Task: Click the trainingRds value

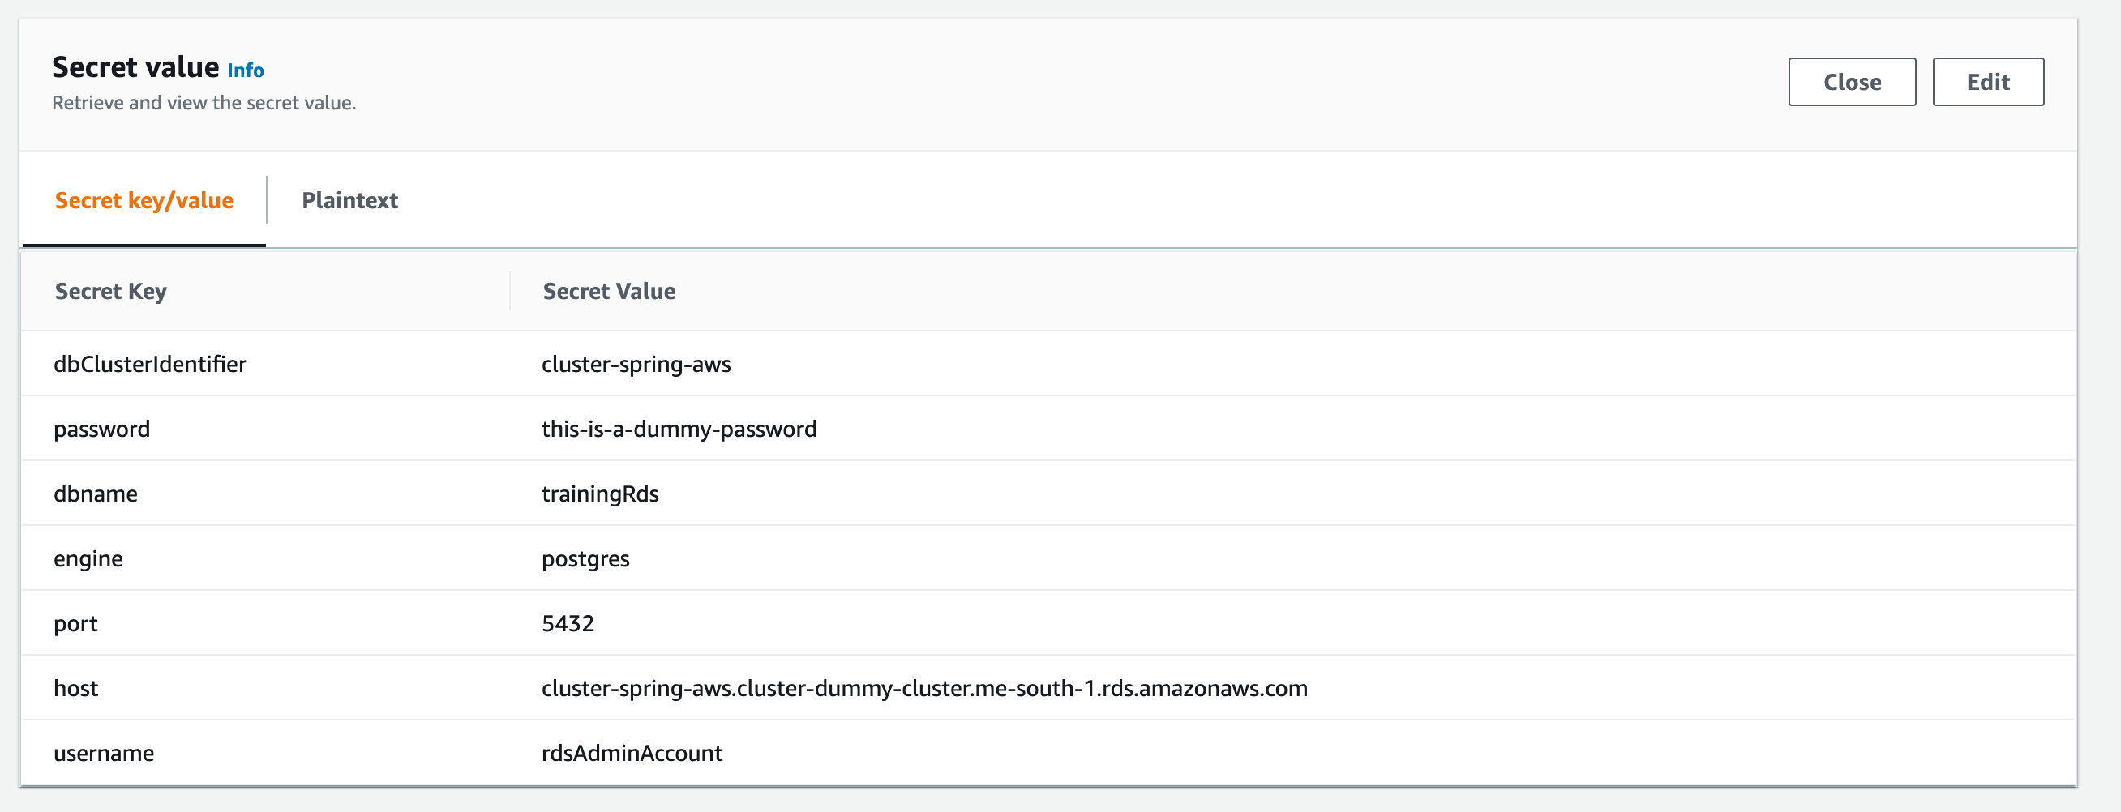Action: (599, 494)
